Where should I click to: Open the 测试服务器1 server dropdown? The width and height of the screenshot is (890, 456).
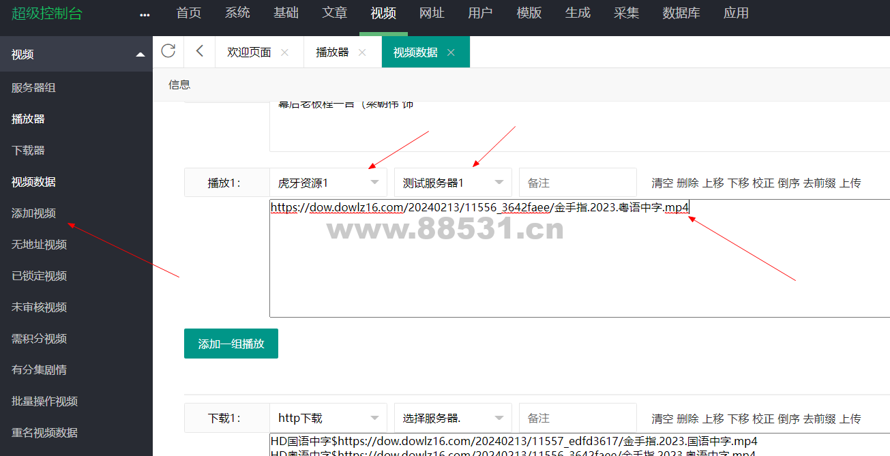click(x=453, y=183)
